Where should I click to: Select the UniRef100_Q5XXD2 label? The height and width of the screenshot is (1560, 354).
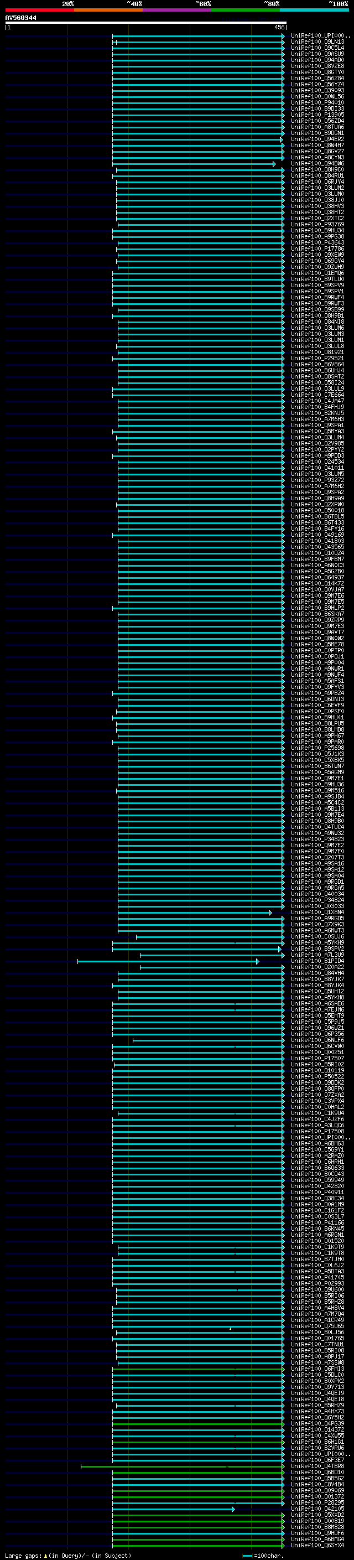317,1515
